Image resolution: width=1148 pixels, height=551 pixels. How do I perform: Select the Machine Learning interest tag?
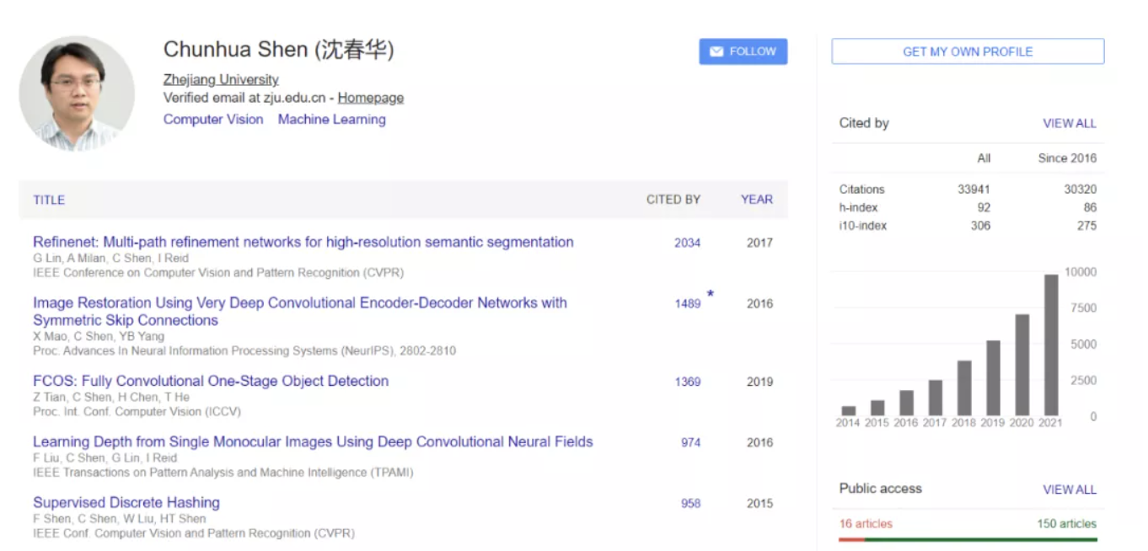tap(331, 120)
